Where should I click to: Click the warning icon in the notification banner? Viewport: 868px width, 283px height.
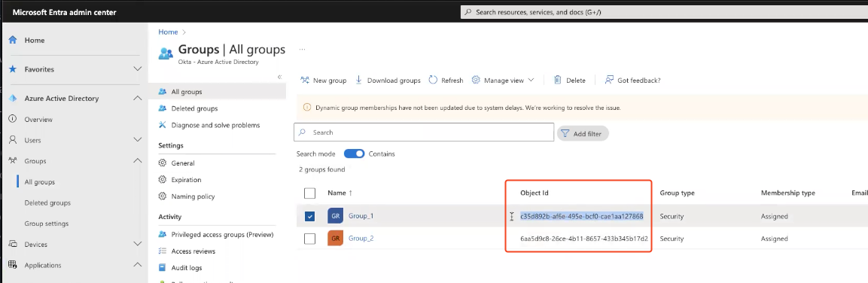click(307, 108)
